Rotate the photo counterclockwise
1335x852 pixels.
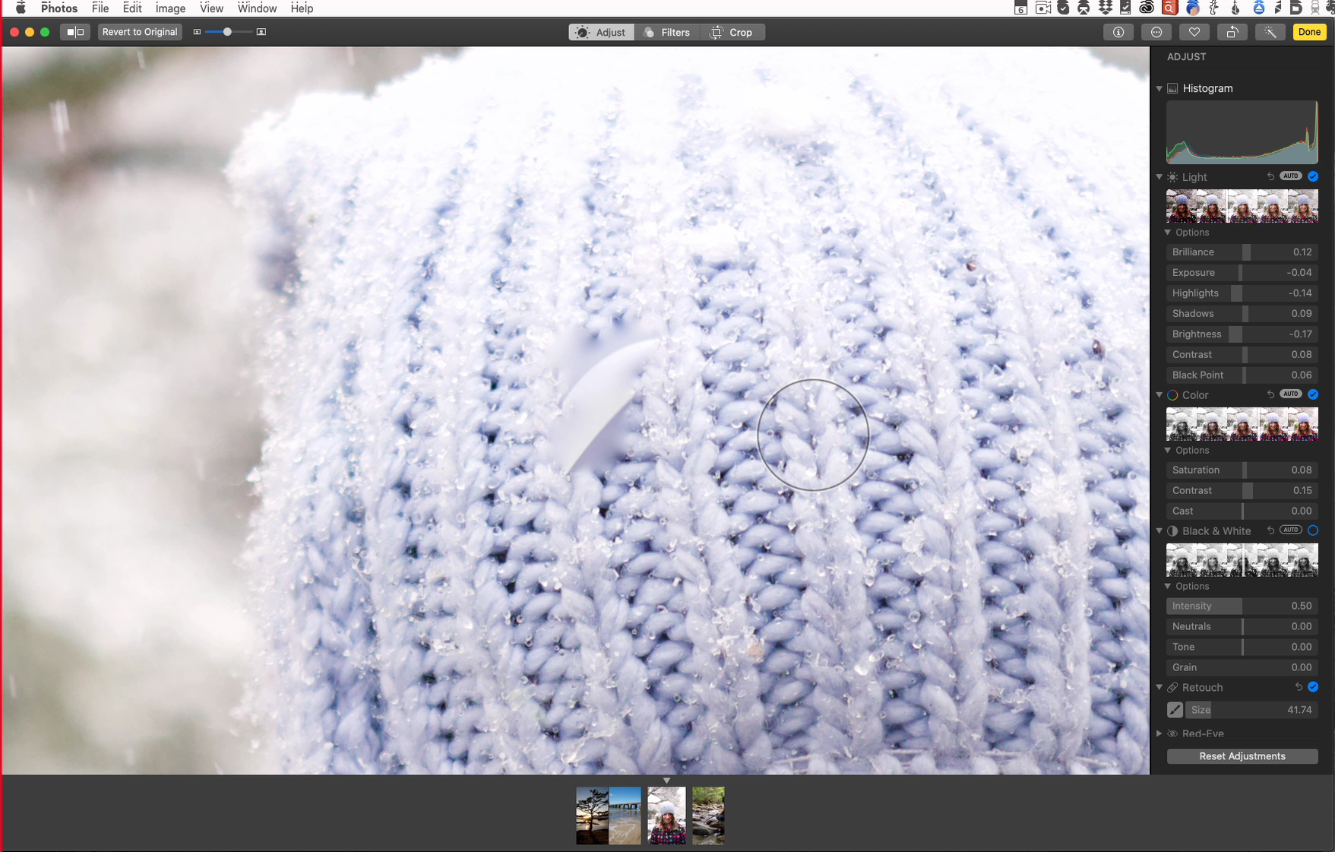(x=1232, y=32)
